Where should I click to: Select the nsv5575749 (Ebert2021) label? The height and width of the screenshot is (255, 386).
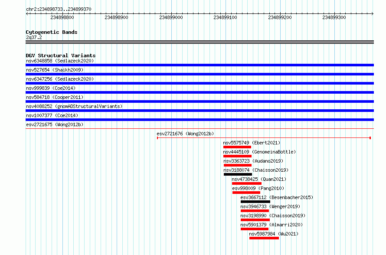pos(252,143)
